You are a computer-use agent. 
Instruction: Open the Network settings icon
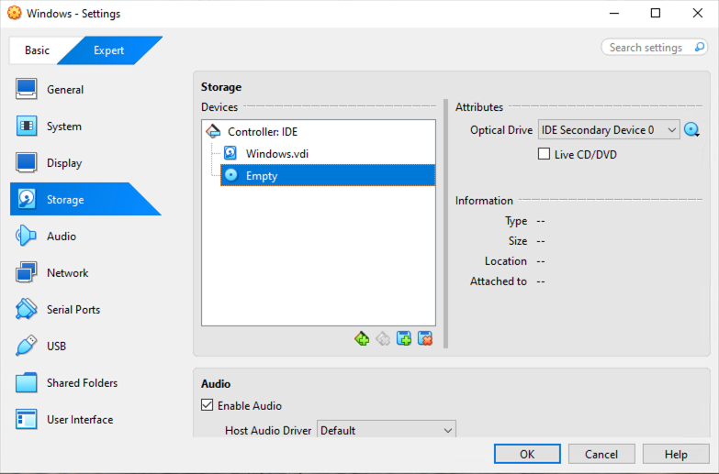pos(26,272)
